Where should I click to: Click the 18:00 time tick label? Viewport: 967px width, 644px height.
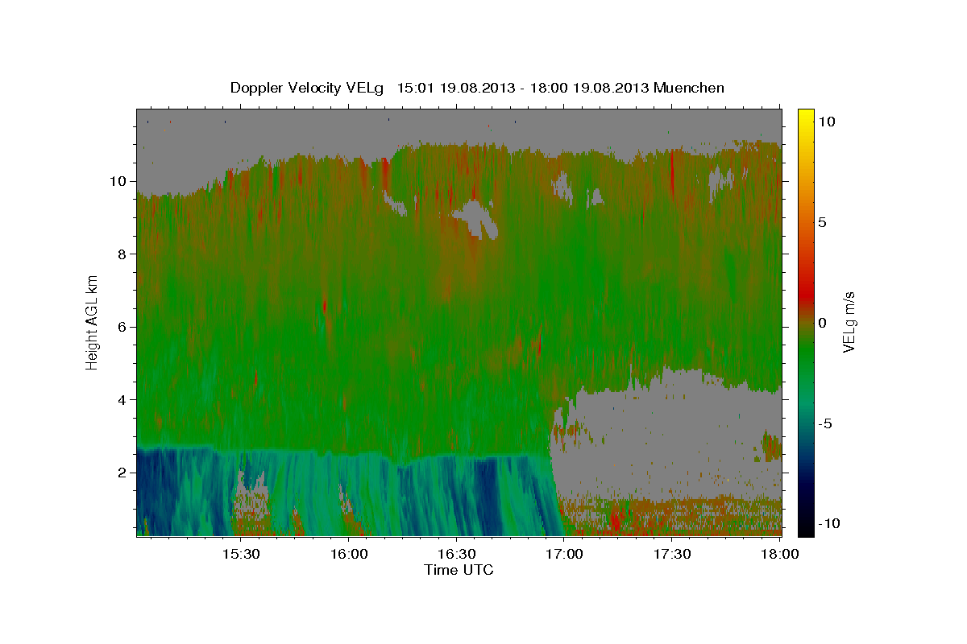[779, 555]
